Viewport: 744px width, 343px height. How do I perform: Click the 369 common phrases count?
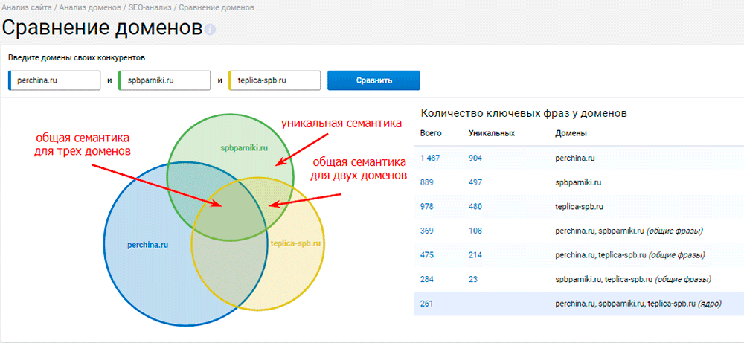tap(426, 231)
